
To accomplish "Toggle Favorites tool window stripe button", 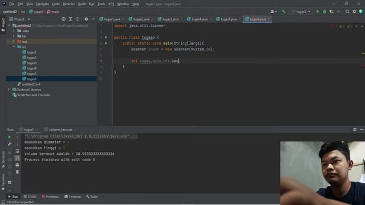I will pos(3,182).
